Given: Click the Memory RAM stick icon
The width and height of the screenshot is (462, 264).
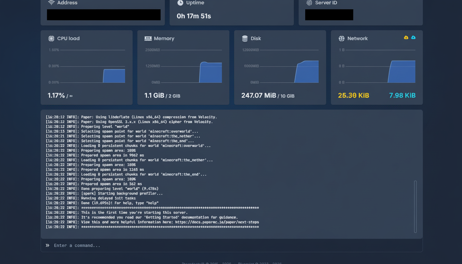Looking at the screenshot, I should click(148, 38).
